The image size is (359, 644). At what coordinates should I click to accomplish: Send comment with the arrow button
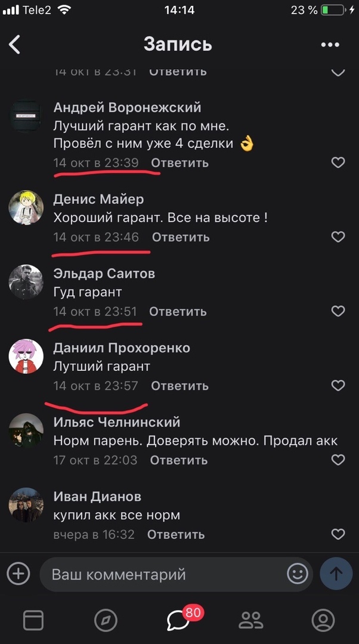click(x=336, y=574)
